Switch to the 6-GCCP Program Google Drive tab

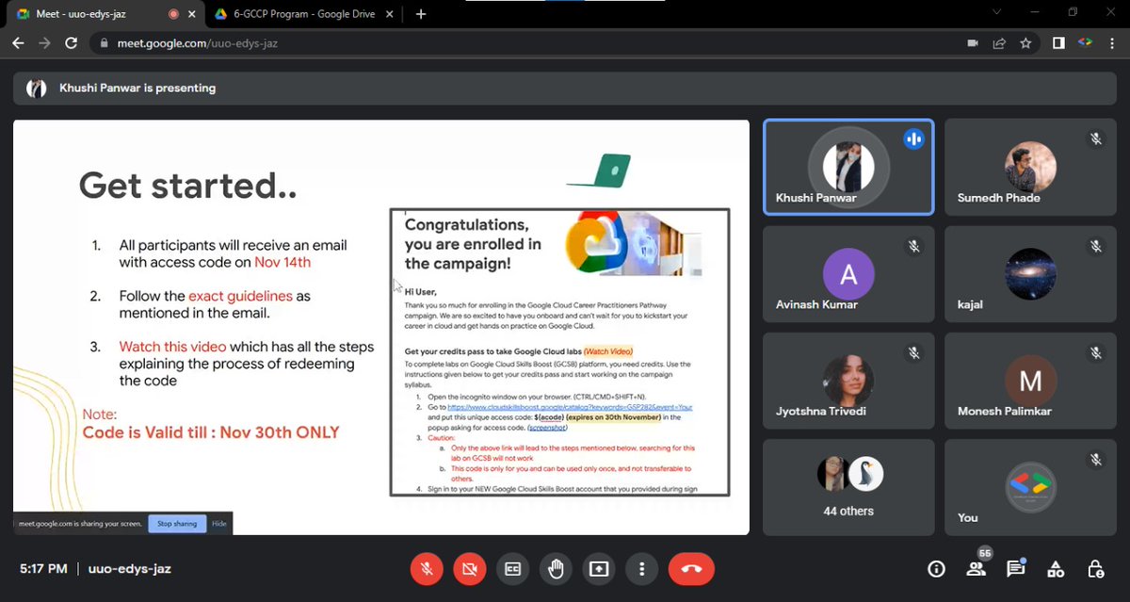[x=301, y=15]
